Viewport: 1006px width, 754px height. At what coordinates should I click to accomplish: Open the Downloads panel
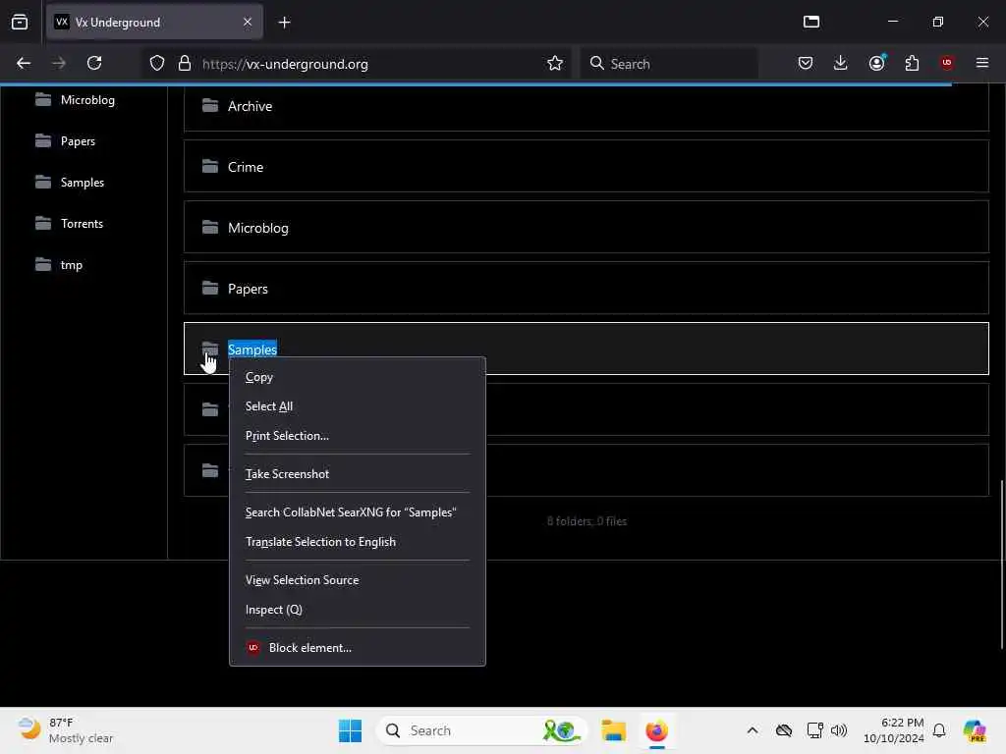841,63
